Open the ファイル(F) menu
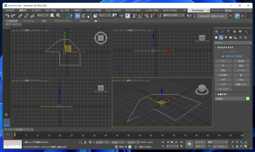Viewport: 255px width, 152px height. [x=10, y=11]
